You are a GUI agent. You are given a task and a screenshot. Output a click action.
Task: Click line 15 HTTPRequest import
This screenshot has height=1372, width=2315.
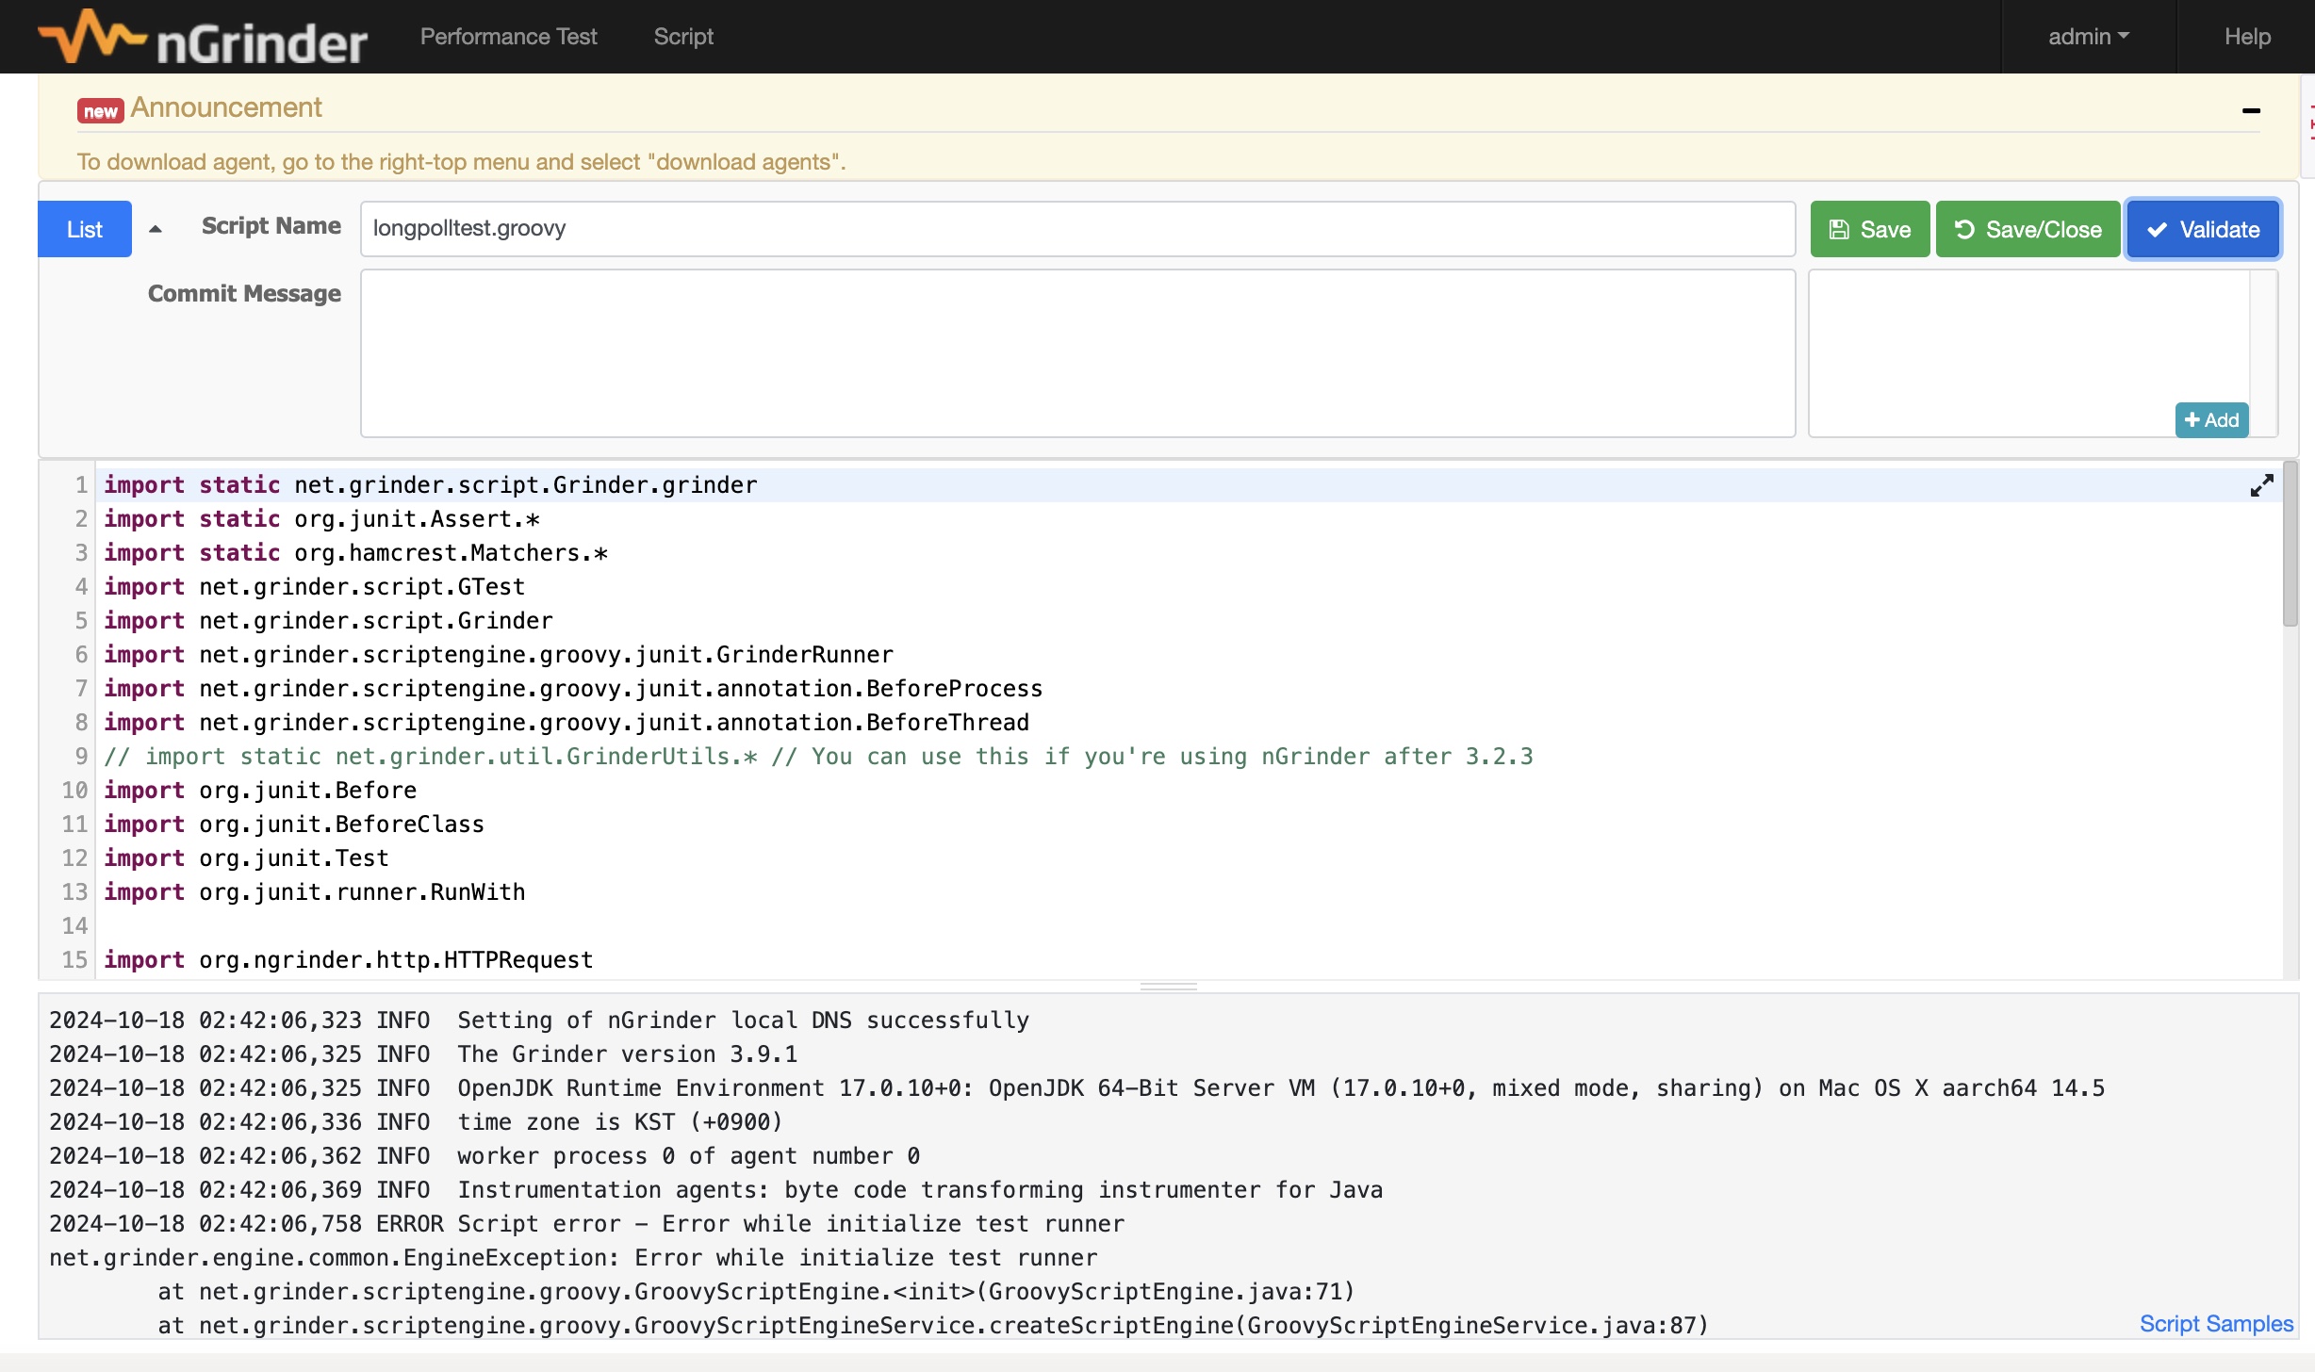pyautogui.click(x=349, y=960)
